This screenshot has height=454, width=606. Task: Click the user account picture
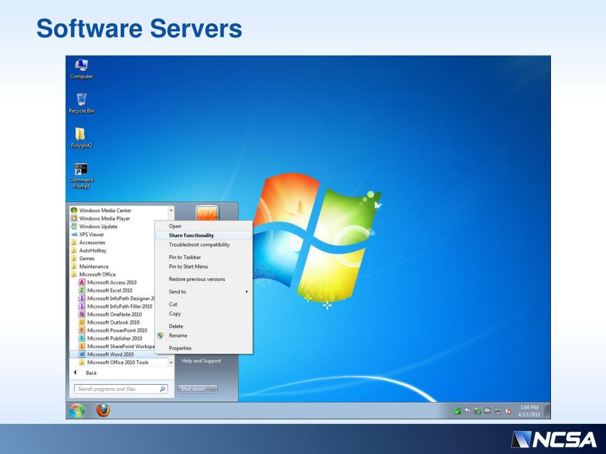click(207, 213)
